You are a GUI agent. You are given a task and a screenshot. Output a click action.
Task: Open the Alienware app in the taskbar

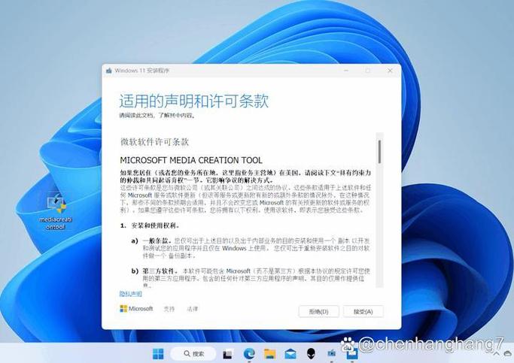(311, 353)
